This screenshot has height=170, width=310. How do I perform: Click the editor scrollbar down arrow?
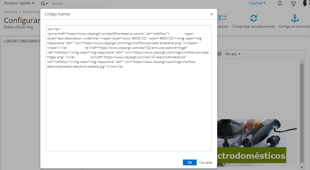point(302,168)
